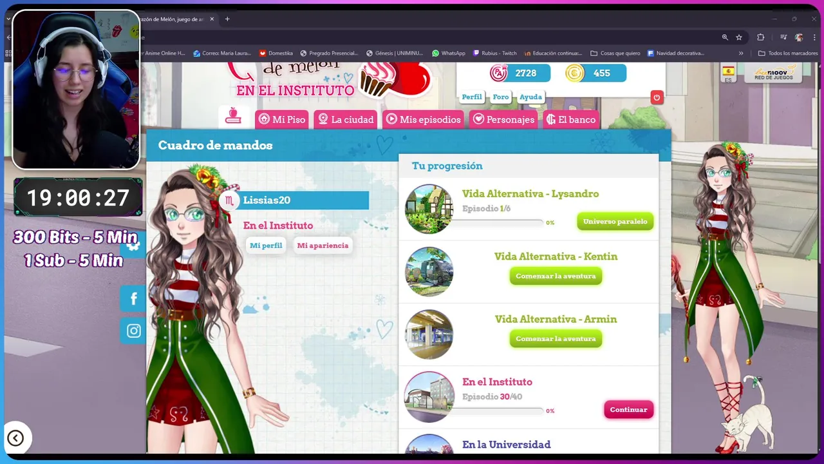Open Mis episodios tab
824x464 pixels.
(424, 119)
